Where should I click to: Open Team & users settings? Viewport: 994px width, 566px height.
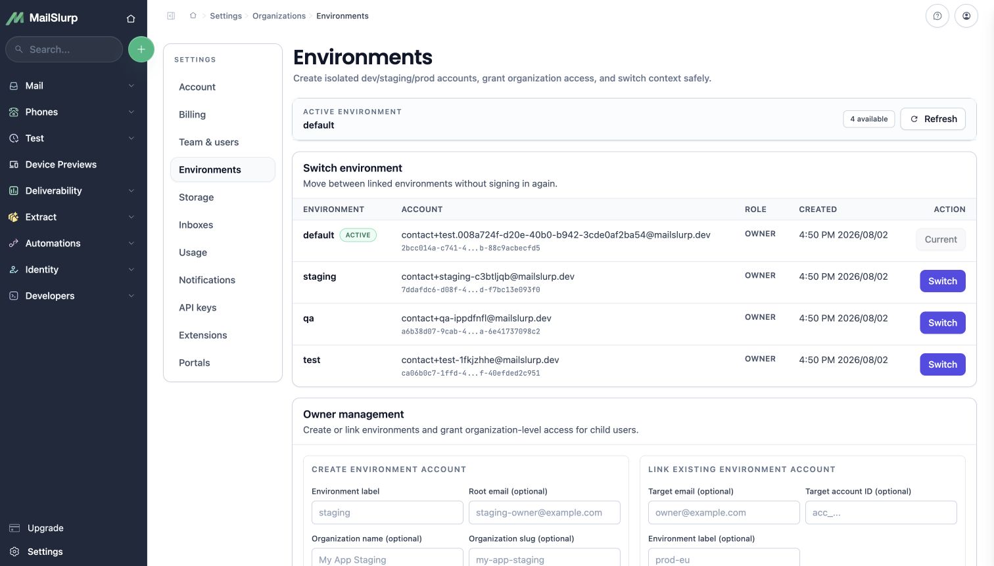223,142
